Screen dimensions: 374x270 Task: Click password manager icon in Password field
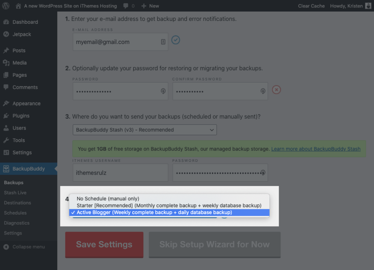click(163, 91)
